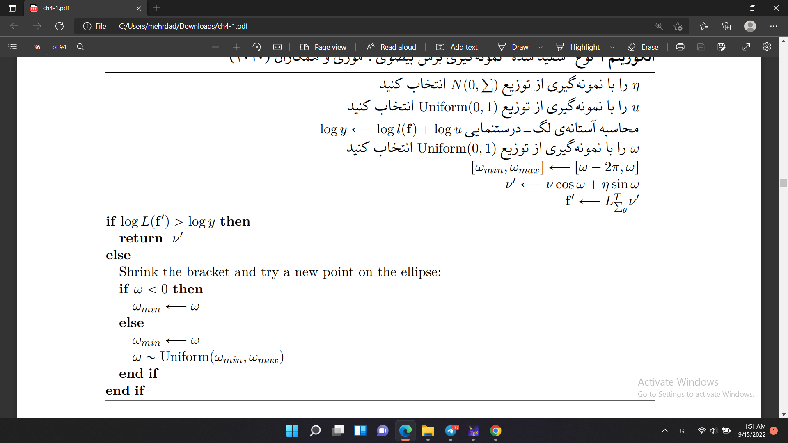The height and width of the screenshot is (443, 788).
Task: Toggle the navigation sidebar panel
Action: tap(11, 47)
